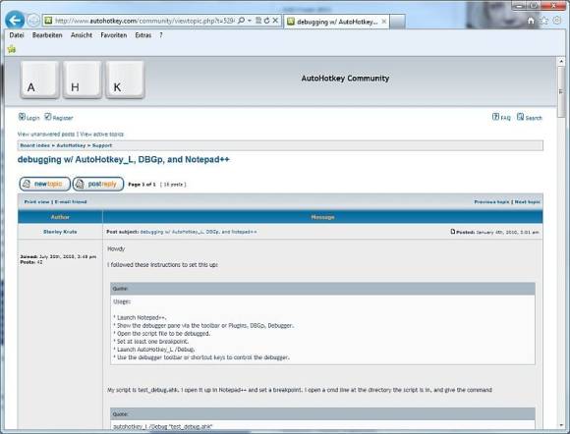Click the compatibility view icon
The height and width of the screenshot is (434, 570).
coord(258,21)
